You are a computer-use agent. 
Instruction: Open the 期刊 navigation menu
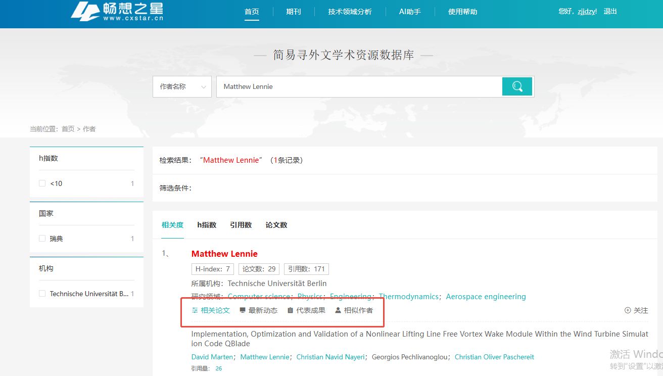[x=293, y=12]
